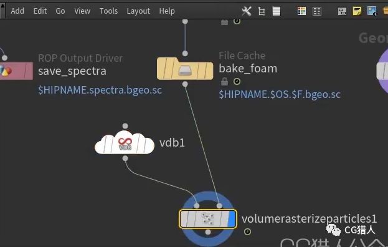Click time-dependent clock badge under bake_foam
The width and height of the screenshot is (388, 247).
(x=237, y=81)
